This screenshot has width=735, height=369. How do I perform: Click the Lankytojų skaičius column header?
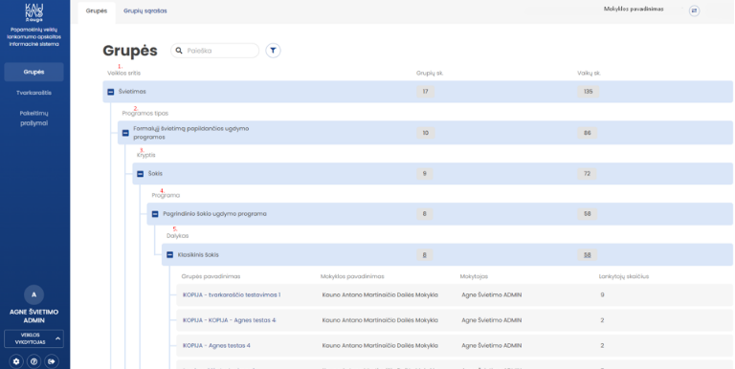[624, 277]
